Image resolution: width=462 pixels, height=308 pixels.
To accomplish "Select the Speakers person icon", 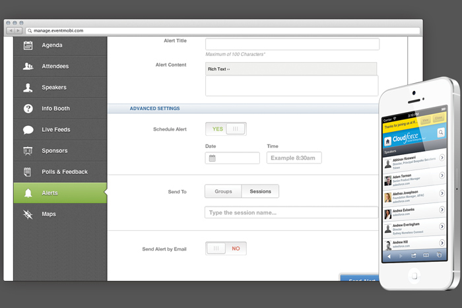I will (28, 88).
